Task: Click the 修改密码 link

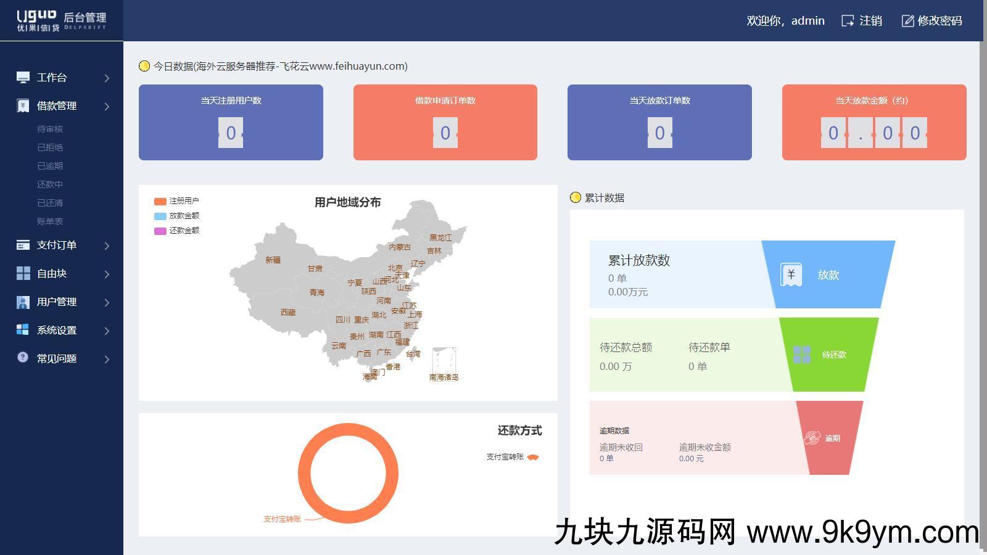Action: pyautogui.click(x=932, y=21)
